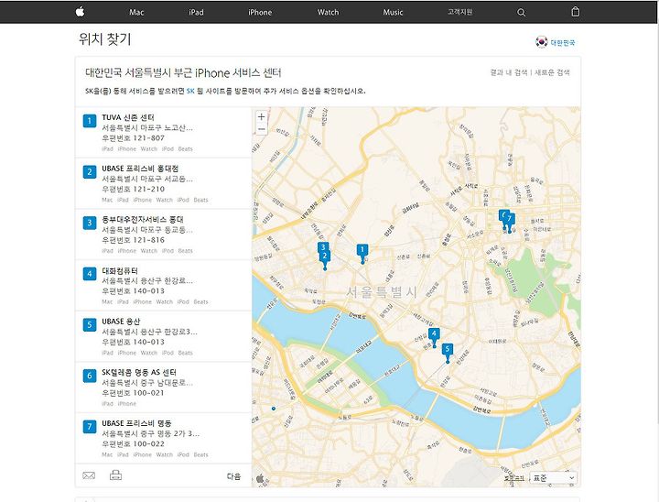Click list badge 7 for UBASE 프리스비 명동
The image size is (659, 502).
(x=89, y=427)
